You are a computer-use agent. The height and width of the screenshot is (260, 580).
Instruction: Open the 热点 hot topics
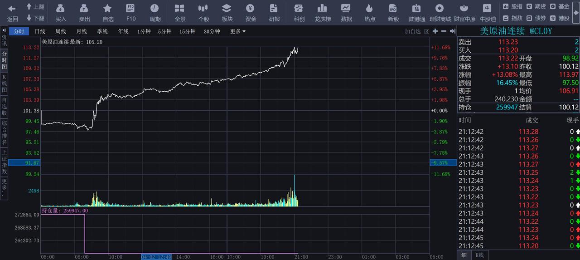click(x=370, y=13)
